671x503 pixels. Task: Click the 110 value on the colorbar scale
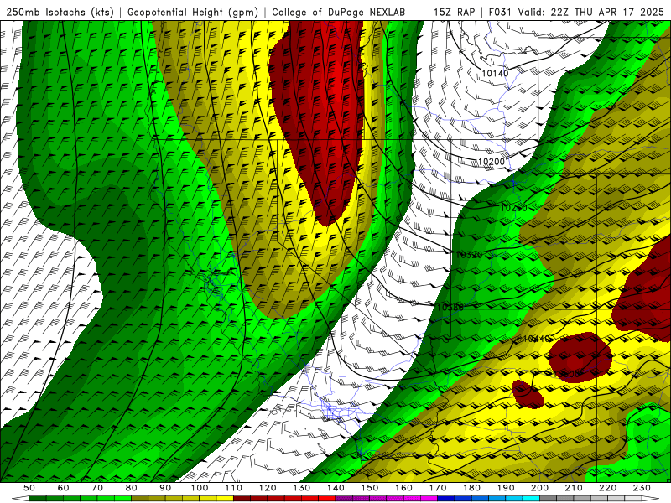[x=234, y=488]
